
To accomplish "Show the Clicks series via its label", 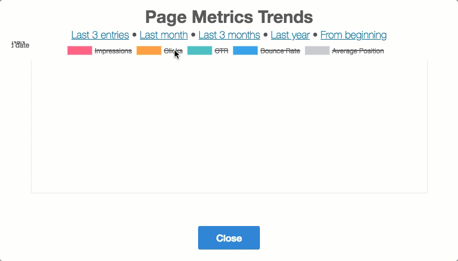I will (x=172, y=51).
